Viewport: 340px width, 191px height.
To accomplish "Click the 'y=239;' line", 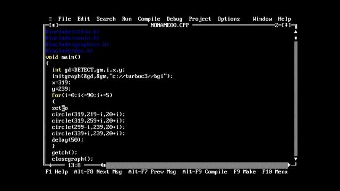I will click(x=61, y=89).
